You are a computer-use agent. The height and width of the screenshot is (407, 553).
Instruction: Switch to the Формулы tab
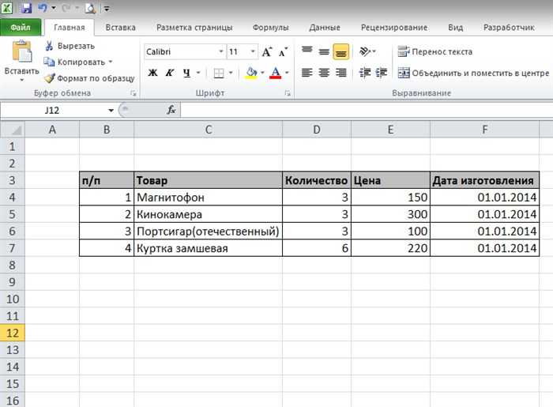pyautogui.click(x=270, y=28)
